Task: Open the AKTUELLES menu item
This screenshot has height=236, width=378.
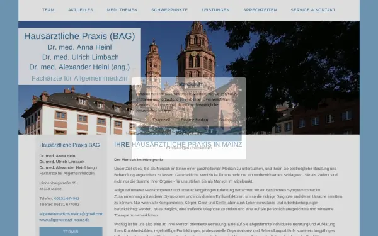Action: [81, 10]
